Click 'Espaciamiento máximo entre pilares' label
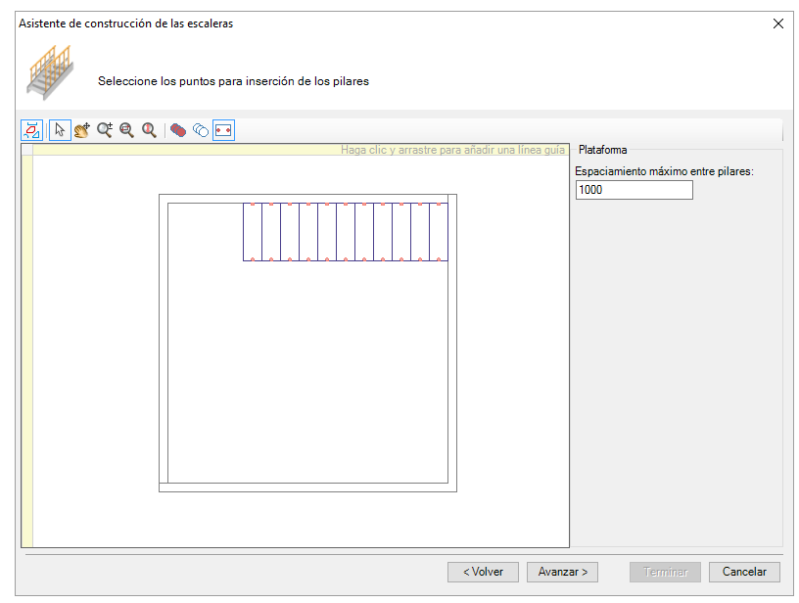 point(664,171)
